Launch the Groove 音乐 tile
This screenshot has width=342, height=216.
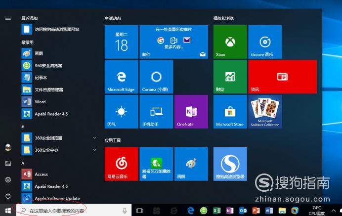point(265,42)
